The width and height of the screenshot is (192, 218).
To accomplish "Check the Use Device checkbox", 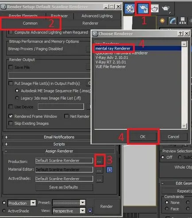I will [x=11, y=107].
